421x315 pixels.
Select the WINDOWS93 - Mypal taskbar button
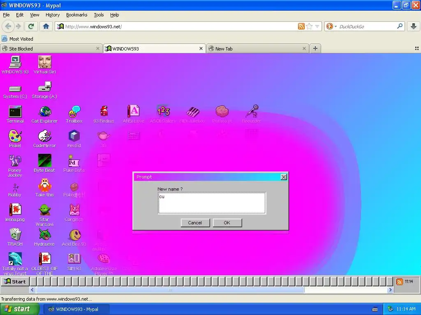pyautogui.click(x=76, y=309)
